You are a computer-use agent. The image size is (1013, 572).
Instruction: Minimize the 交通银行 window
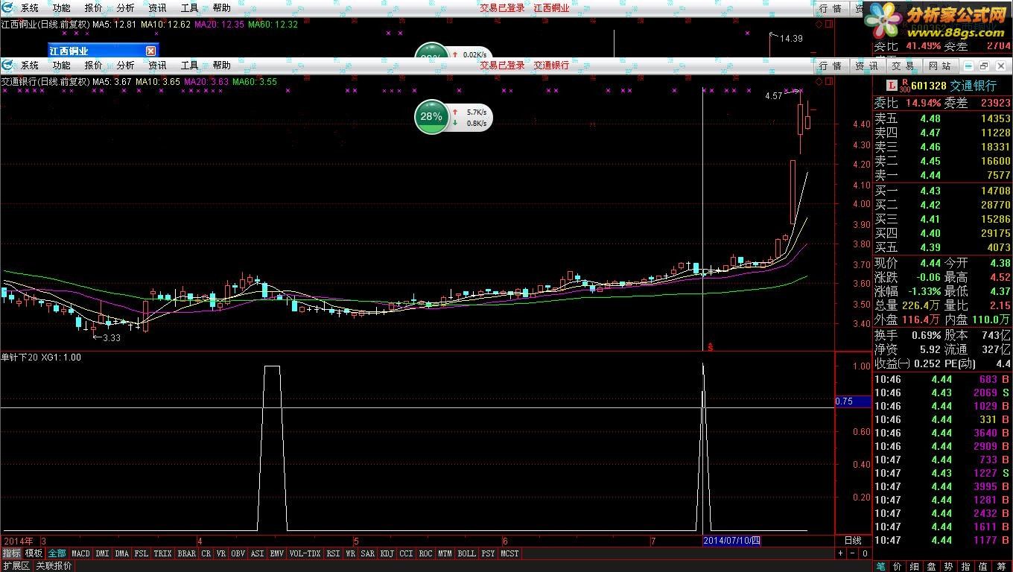[x=969, y=66]
